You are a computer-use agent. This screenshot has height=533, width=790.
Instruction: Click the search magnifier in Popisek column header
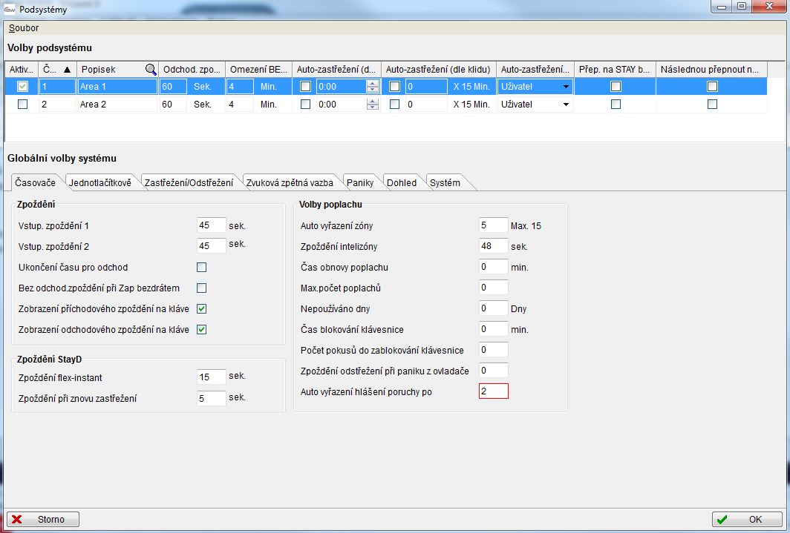pos(151,70)
